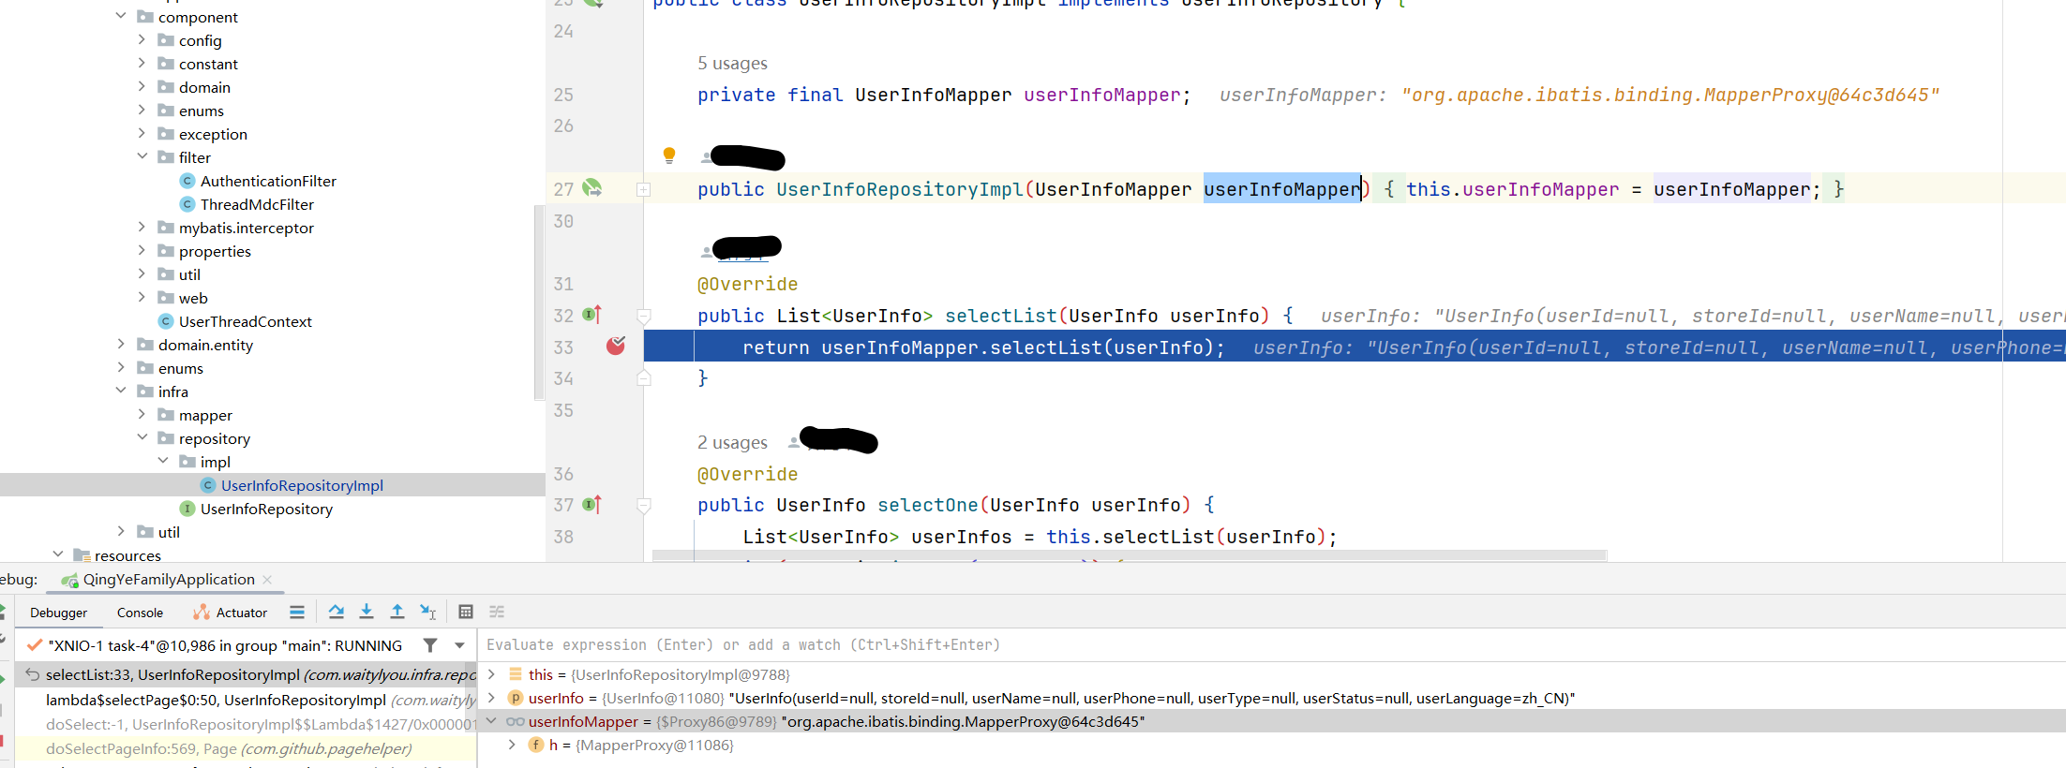The image size is (2066, 768).
Task: Click the Run to Cursor icon
Action: (x=428, y=612)
